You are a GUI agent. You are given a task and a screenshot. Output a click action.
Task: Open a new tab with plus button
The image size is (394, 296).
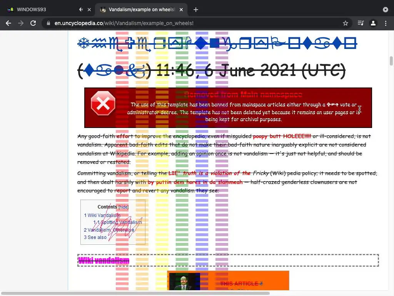(196, 10)
